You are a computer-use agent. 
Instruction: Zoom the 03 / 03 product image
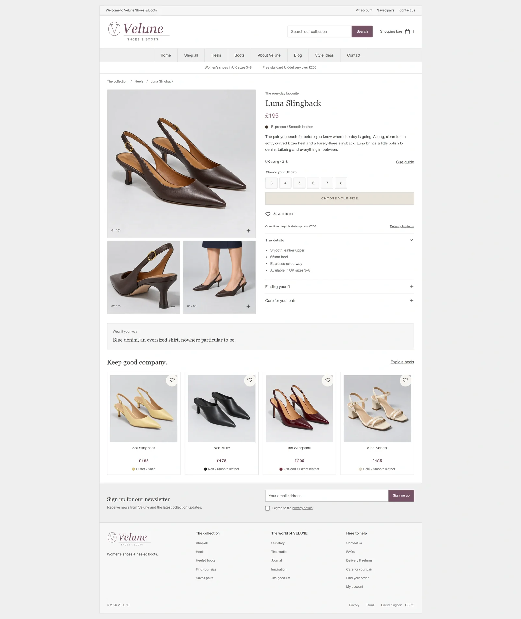[248, 307]
